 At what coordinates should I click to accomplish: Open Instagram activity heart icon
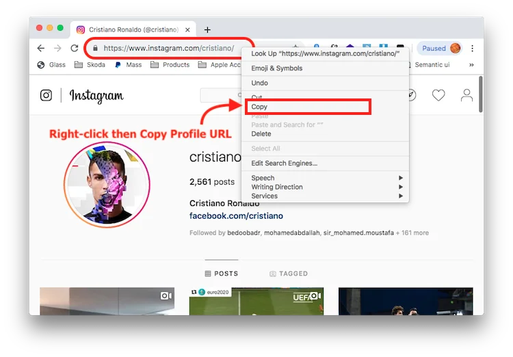coord(438,95)
